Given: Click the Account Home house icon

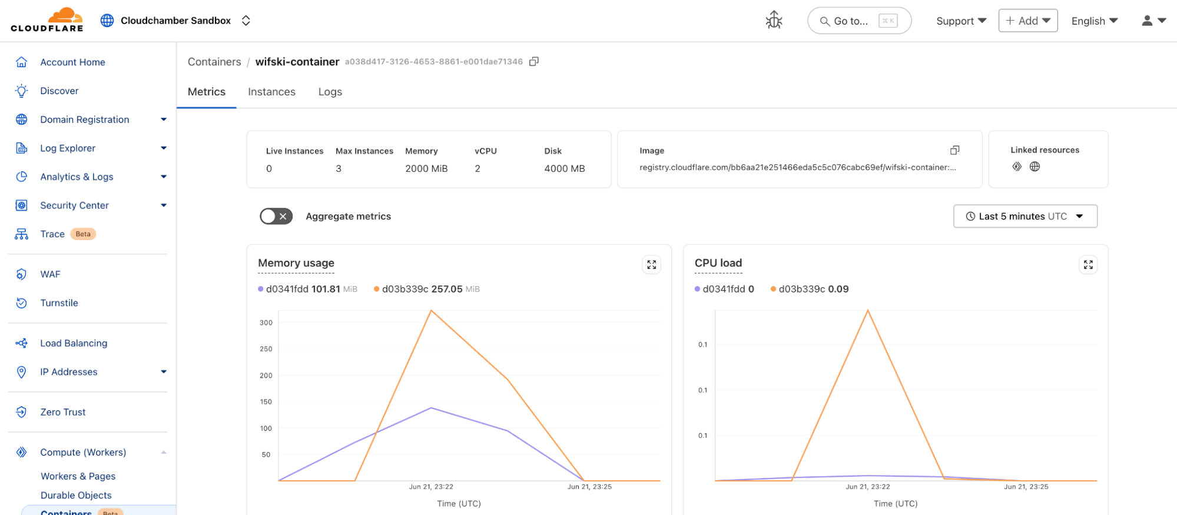Looking at the screenshot, I should (22, 62).
